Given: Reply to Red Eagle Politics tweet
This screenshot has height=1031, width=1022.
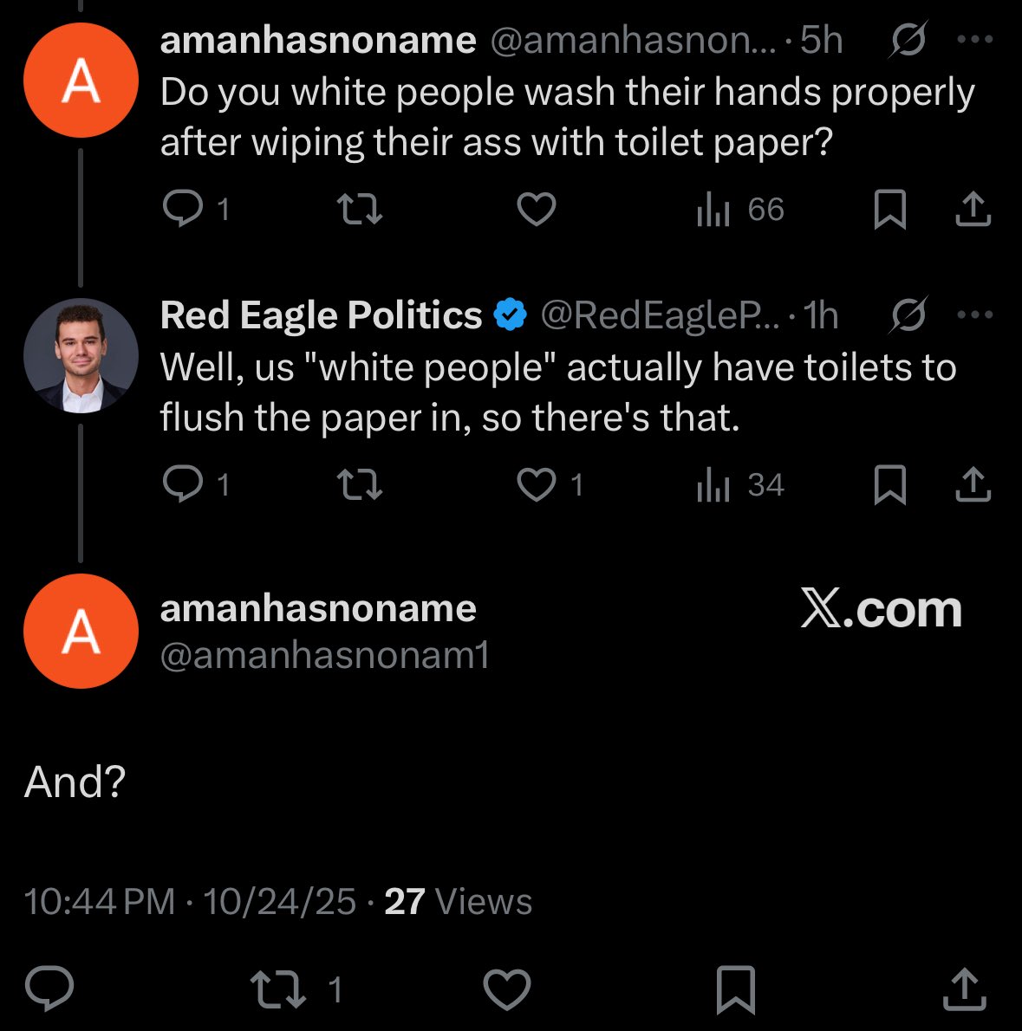Looking at the screenshot, I should tap(183, 484).
